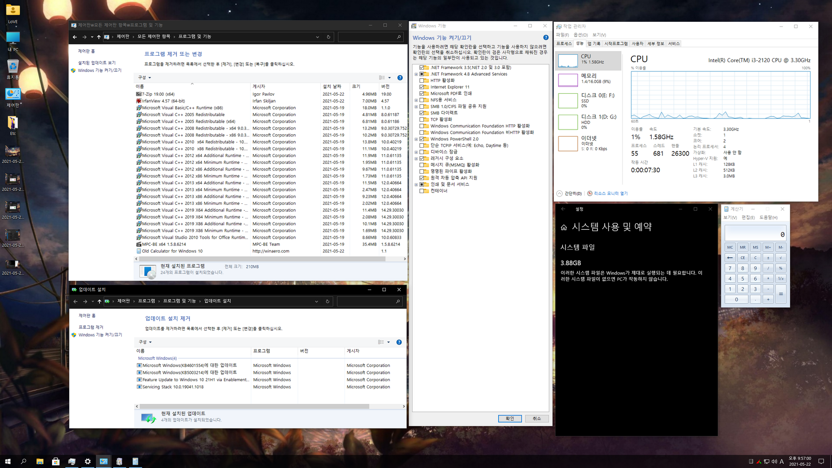Open 파일(F) menu in Task Manager
The height and width of the screenshot is (468, 832).
[562, 35]
